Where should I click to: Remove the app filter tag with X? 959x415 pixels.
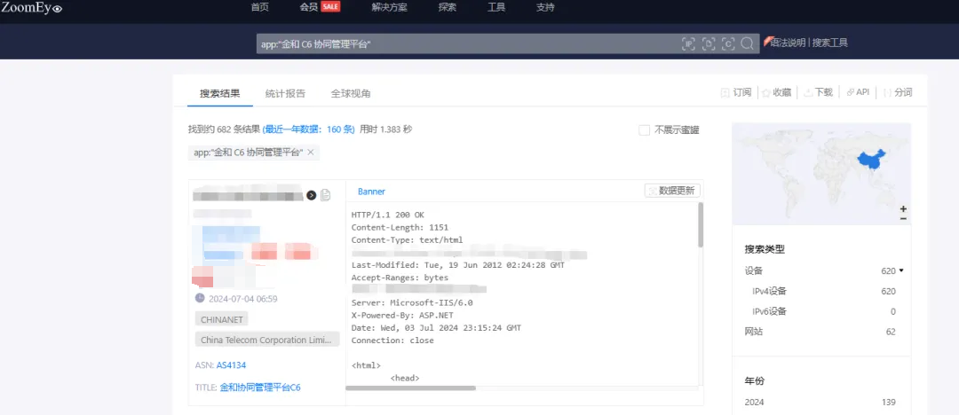click(x=310, y=153)
